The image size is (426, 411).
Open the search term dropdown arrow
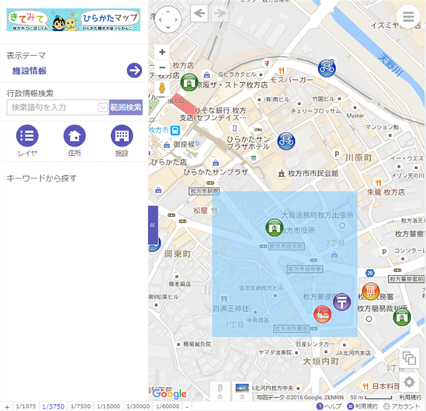pos(102,108)
